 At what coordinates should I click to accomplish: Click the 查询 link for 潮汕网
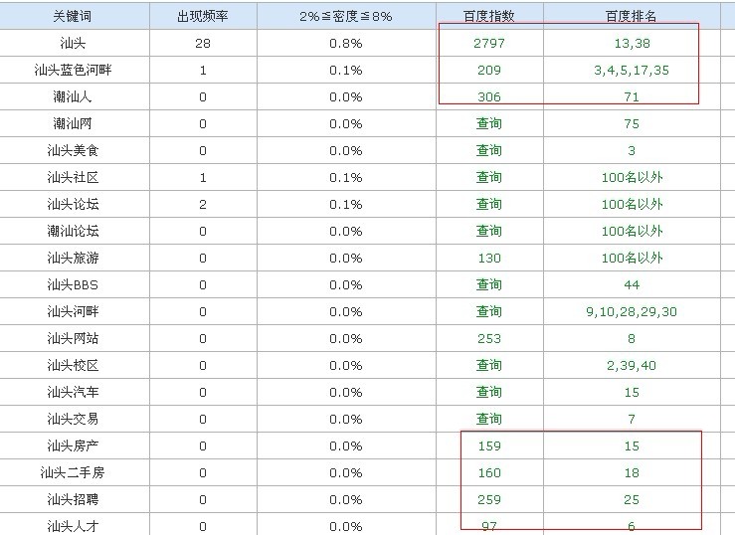click(x=489, y=123)
